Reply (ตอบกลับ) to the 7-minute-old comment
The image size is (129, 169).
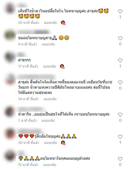[x=48, y=121]
